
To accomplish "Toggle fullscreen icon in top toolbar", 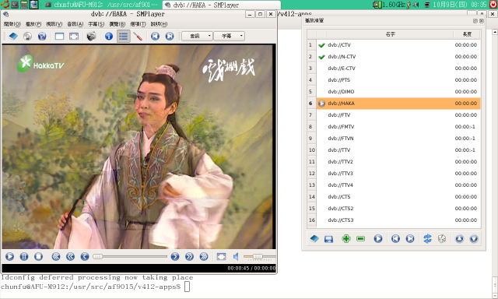I will tap(74, 37).
